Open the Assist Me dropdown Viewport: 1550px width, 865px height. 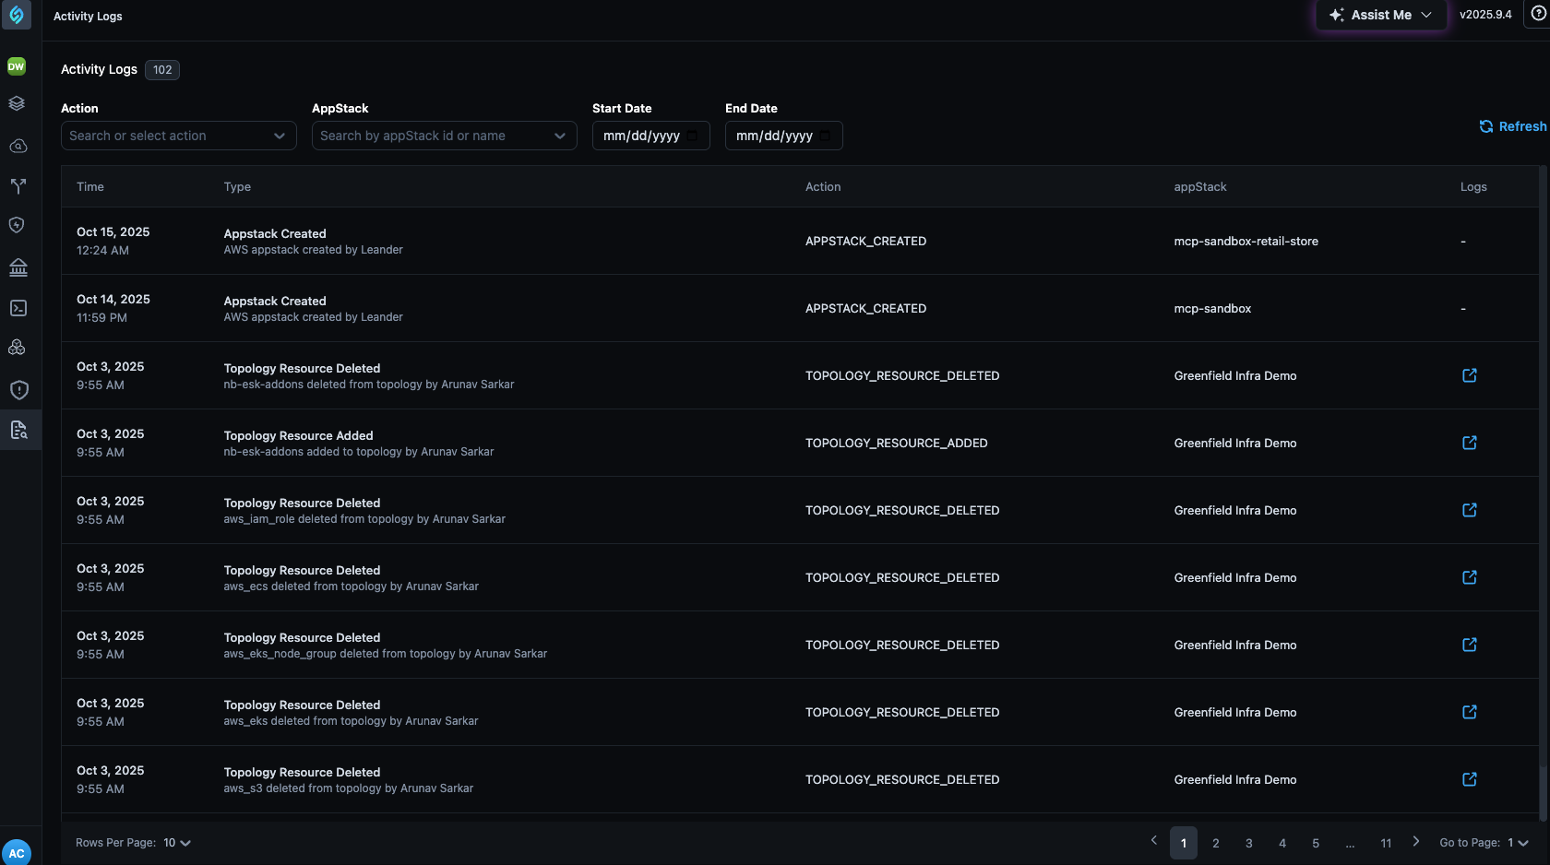tap(1380, 15)
